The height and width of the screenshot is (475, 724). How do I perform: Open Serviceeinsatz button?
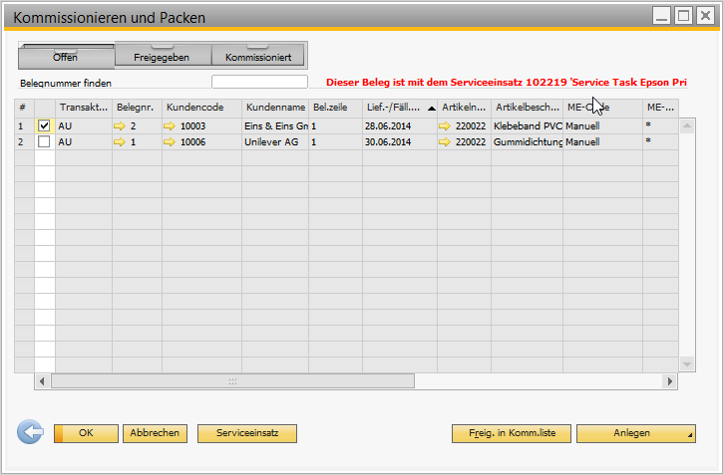247,433
